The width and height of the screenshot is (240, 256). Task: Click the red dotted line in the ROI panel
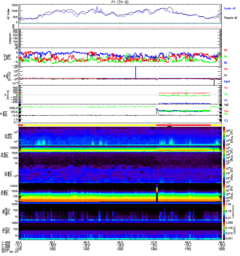pyautogui.click(x=120, y=27)
